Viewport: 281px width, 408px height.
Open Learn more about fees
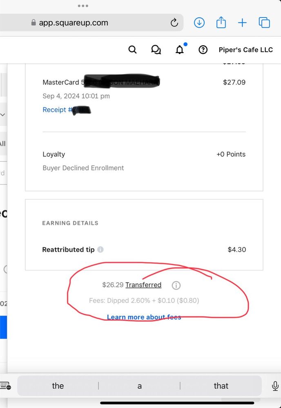click(144, 317)
